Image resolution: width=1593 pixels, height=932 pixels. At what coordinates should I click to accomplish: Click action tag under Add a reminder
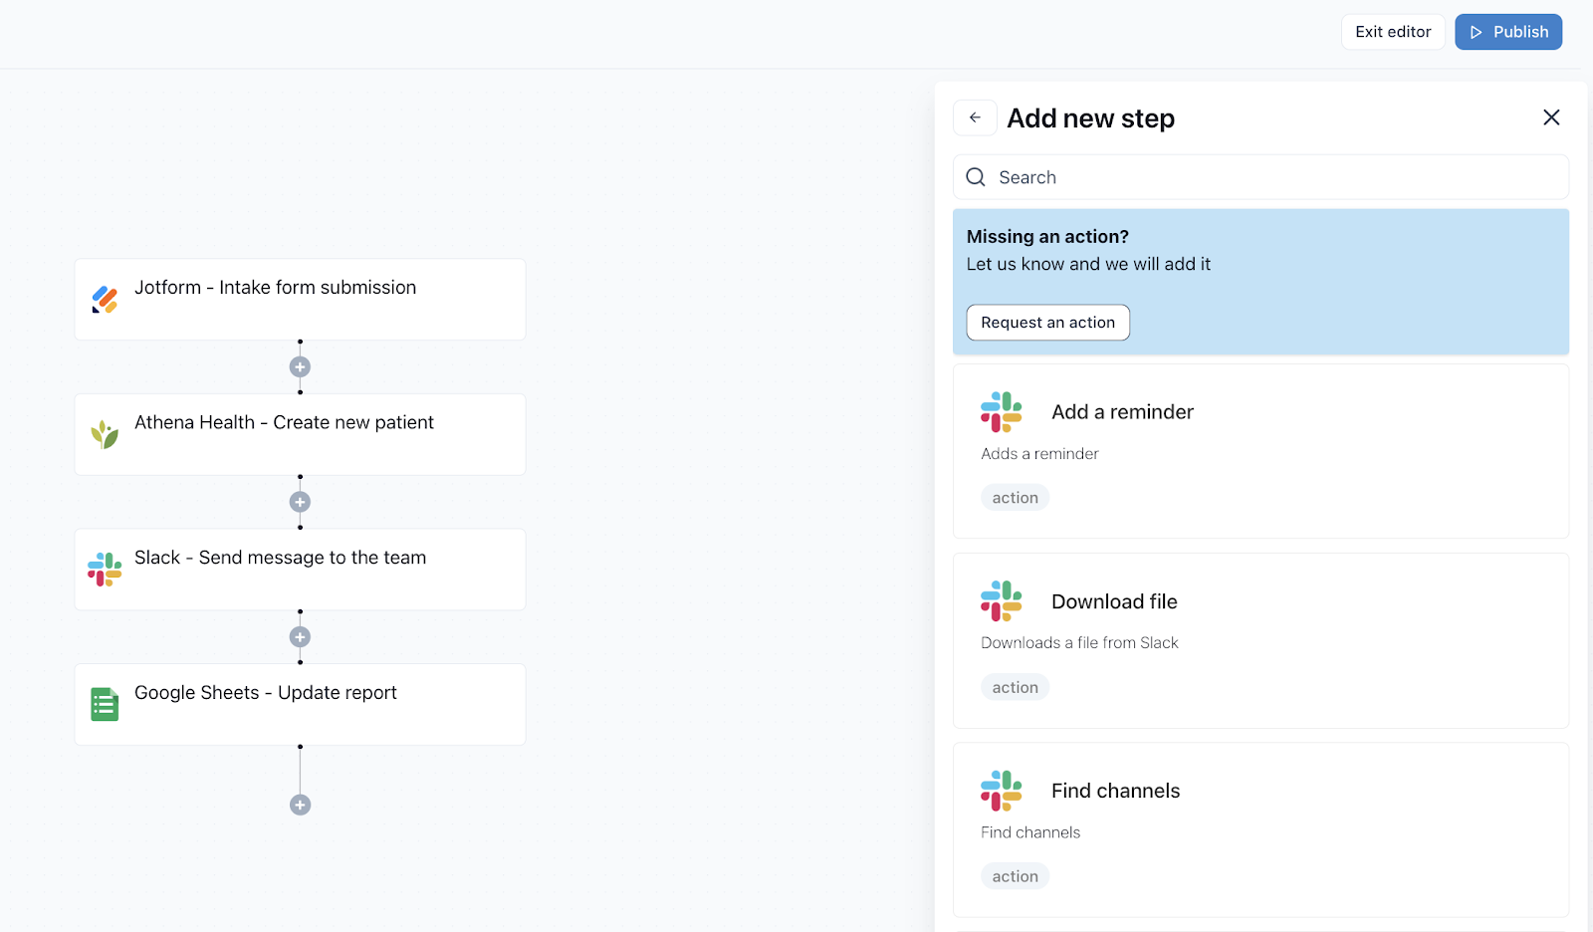1015,498
